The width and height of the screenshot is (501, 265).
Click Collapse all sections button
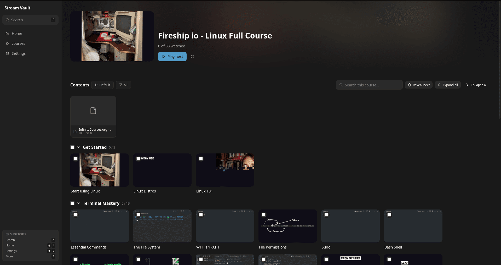point(476,85)
